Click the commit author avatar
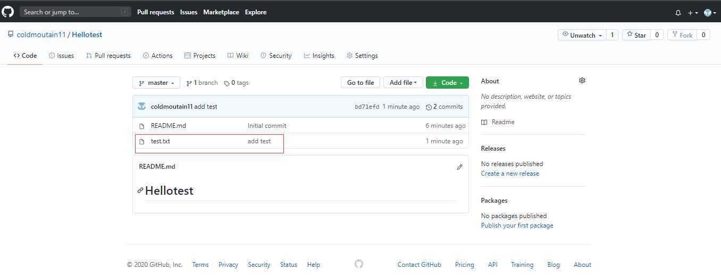 pos(141,106)
